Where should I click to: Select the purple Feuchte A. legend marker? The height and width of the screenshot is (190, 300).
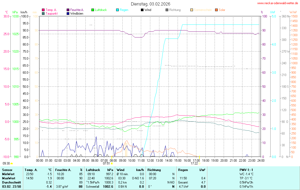[x=68, y=10]
